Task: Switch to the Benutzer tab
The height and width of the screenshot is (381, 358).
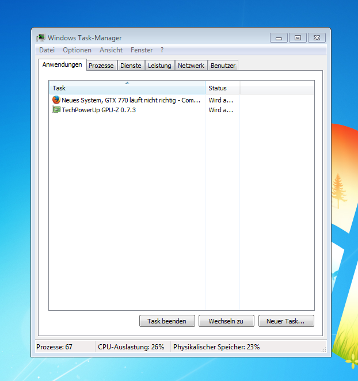Action: point(223,66)
